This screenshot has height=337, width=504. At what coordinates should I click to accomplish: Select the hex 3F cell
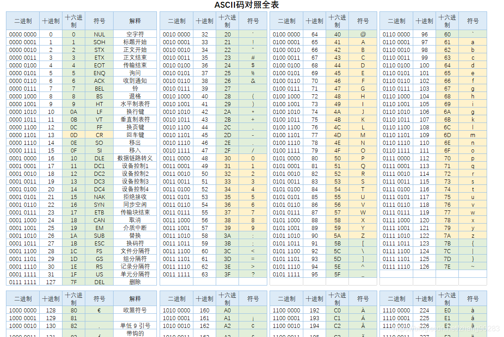tap(227, 275)
